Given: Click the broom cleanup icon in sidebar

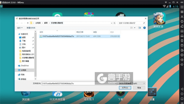Looking at the screenshot, I should pos(182,36).
